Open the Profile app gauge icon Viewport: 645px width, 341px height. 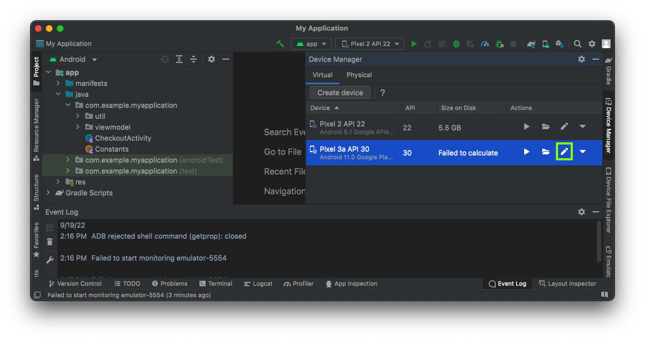point(485,44)
